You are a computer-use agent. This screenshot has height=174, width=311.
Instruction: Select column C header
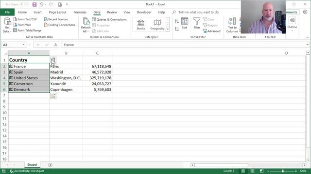(97, 53)
